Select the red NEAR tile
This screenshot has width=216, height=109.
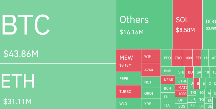click(x=168, y=80)
